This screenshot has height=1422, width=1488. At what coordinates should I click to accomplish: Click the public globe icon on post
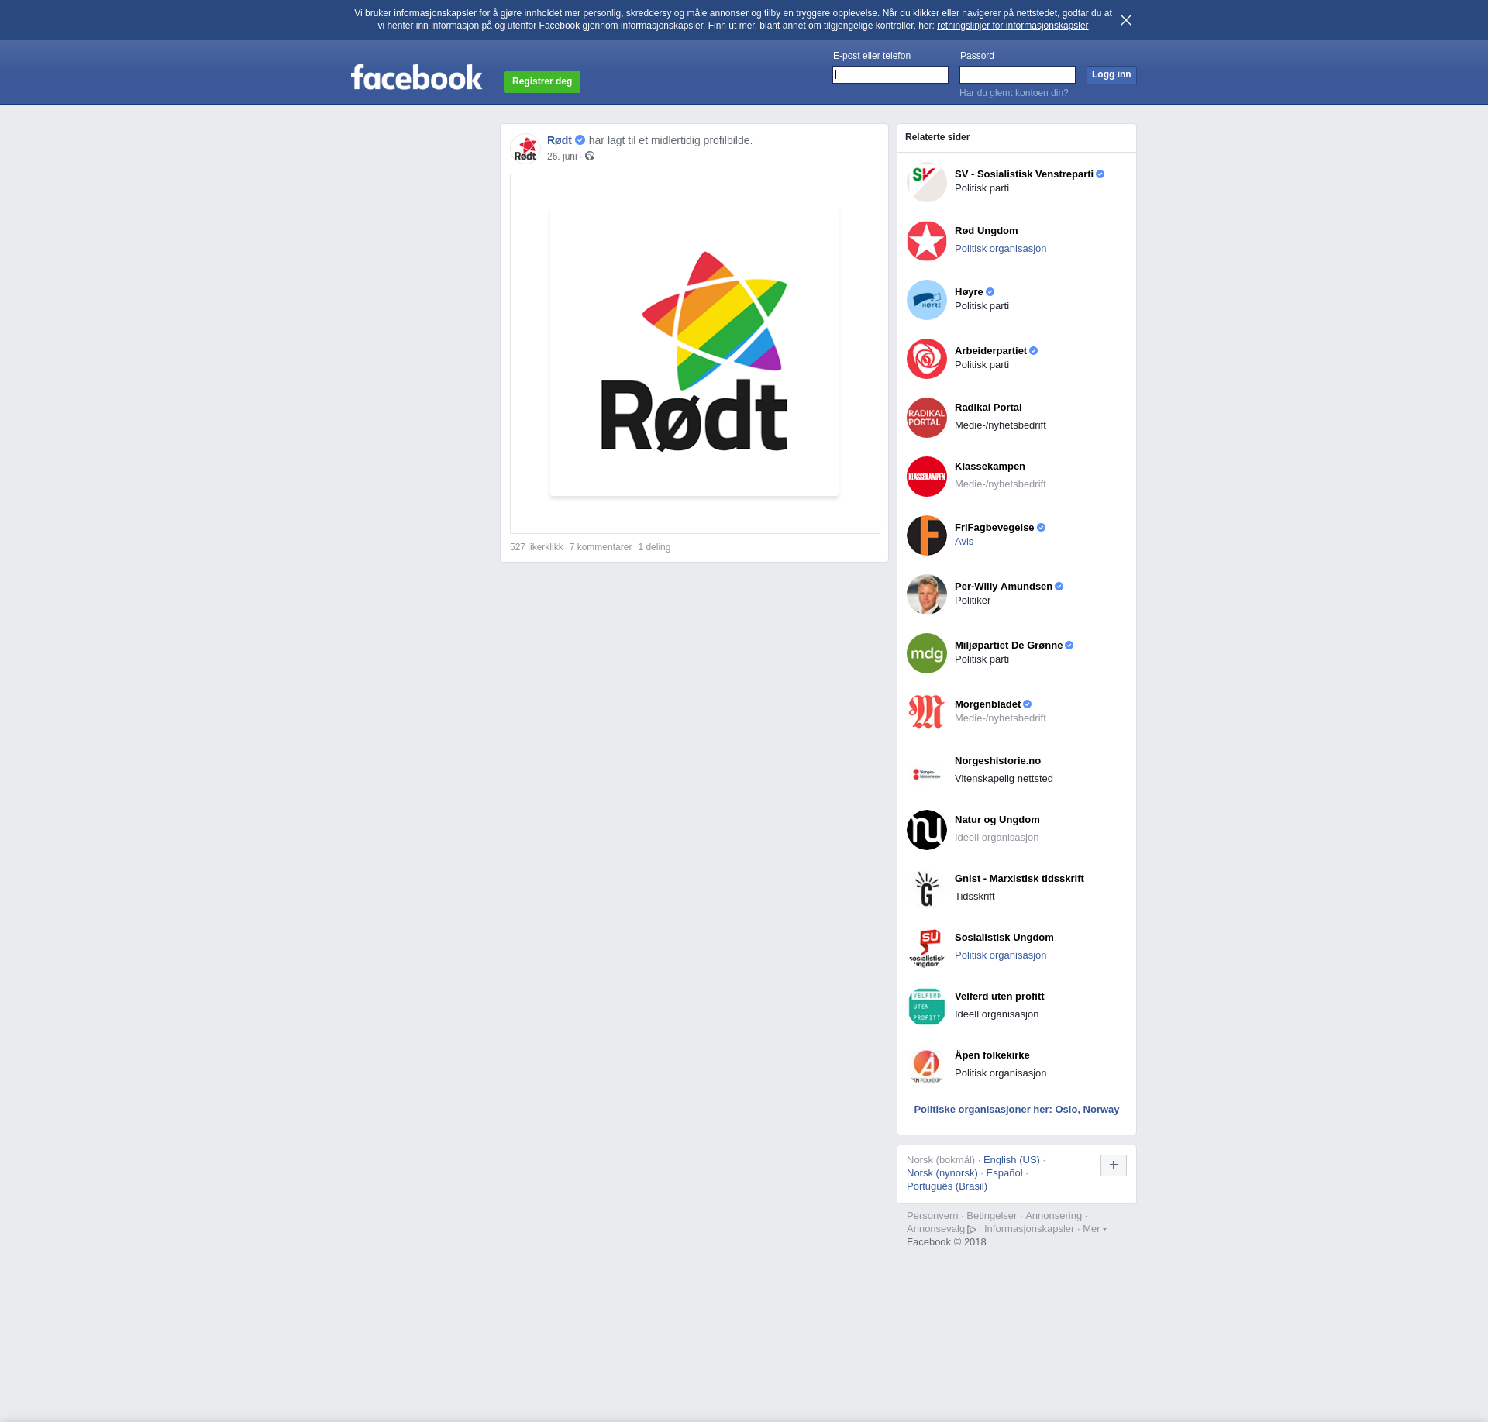(x=590, y=157)
